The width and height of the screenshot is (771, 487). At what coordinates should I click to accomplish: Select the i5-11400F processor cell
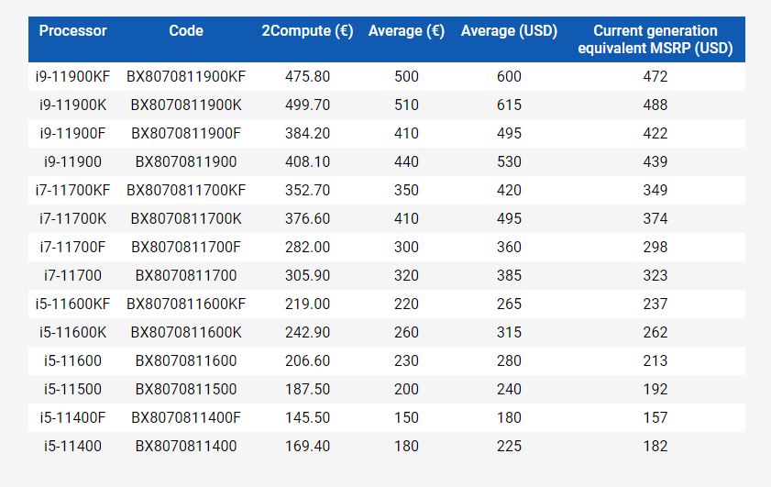click(x=72, y=418)
